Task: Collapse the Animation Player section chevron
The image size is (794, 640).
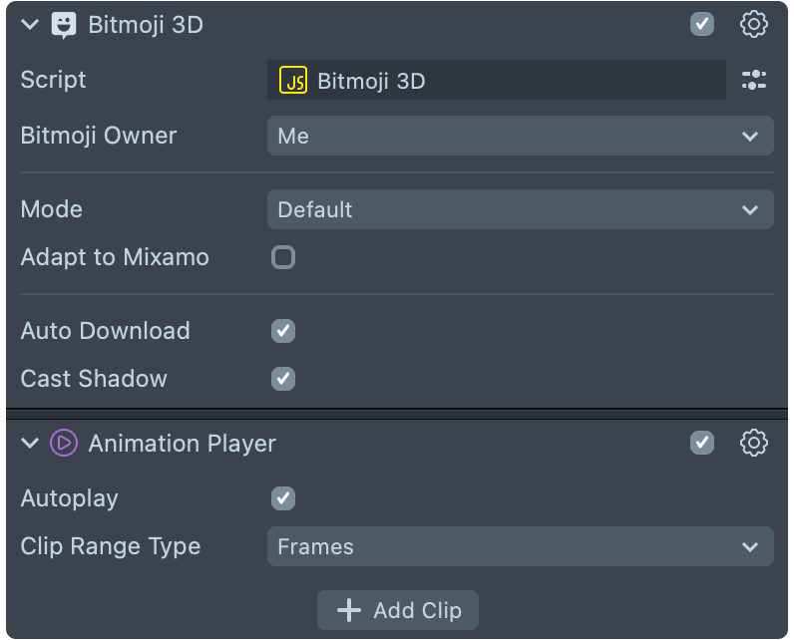Action: coord(30,444)
